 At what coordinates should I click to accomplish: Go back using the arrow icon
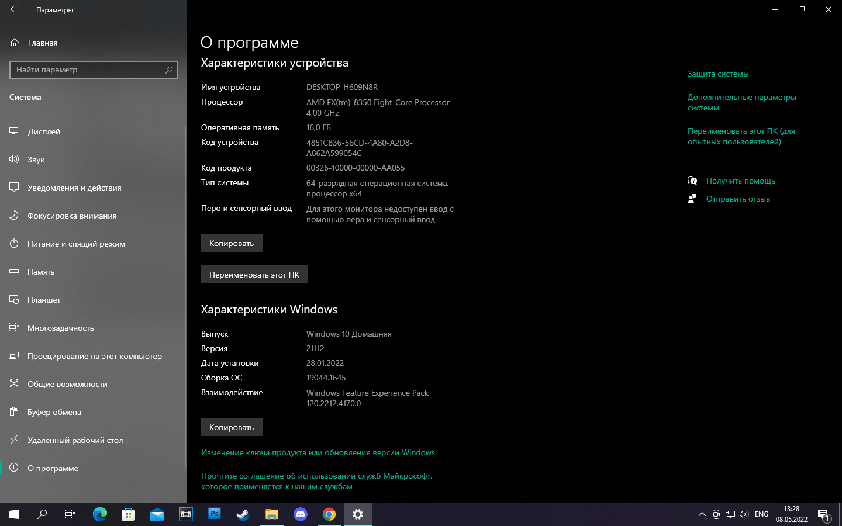tap(14, 9)
